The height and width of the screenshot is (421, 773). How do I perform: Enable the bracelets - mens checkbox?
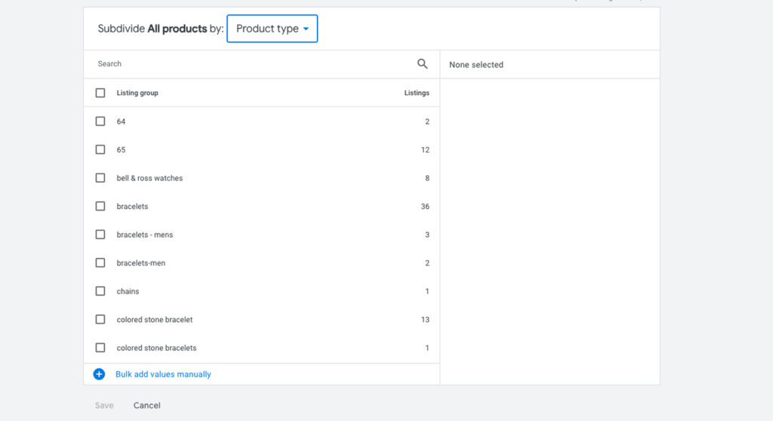click(100, 235)
